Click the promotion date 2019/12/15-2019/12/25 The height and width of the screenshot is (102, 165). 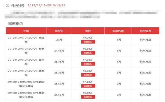[46, 5]
